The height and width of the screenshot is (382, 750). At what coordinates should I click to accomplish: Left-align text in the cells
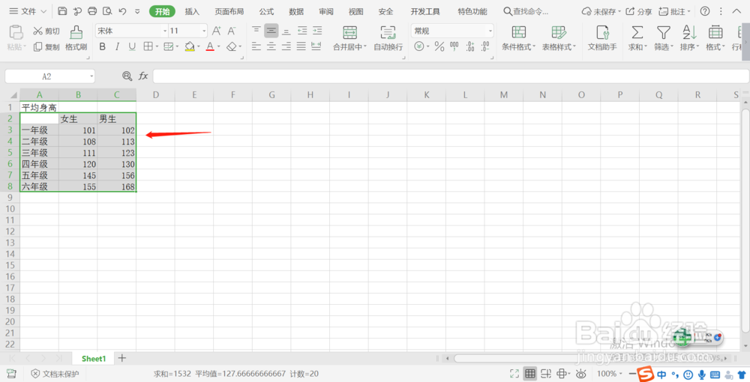[256, 46]
